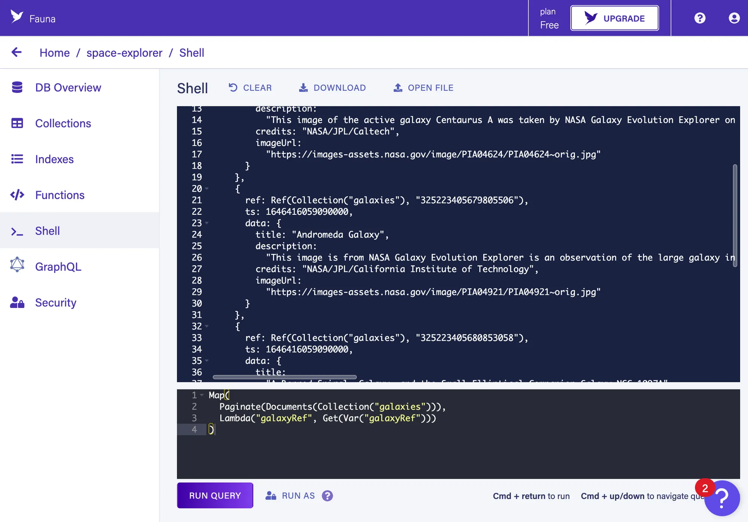Collapse the data block at line 23
Image resolution: width=748 pixels, height=522 pixels.
(206, 223)
